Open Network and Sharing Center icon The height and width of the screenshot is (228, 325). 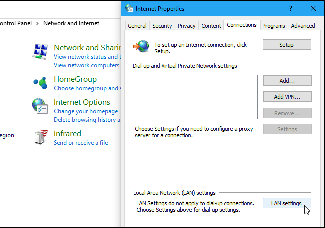click(40, 52)
